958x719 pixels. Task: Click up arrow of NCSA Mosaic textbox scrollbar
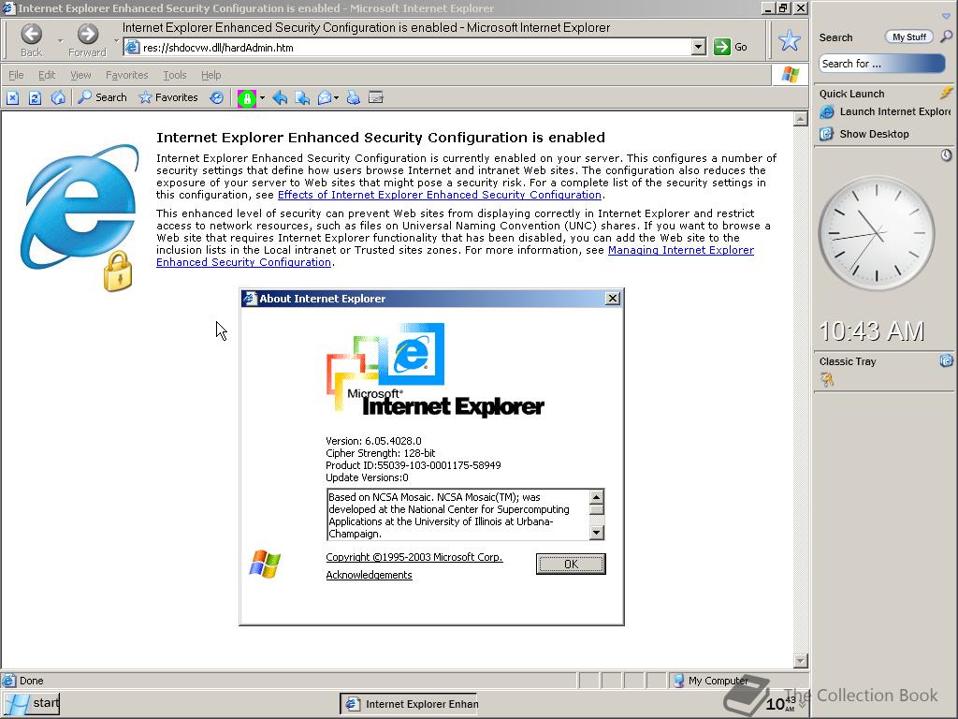pos(597,496)
